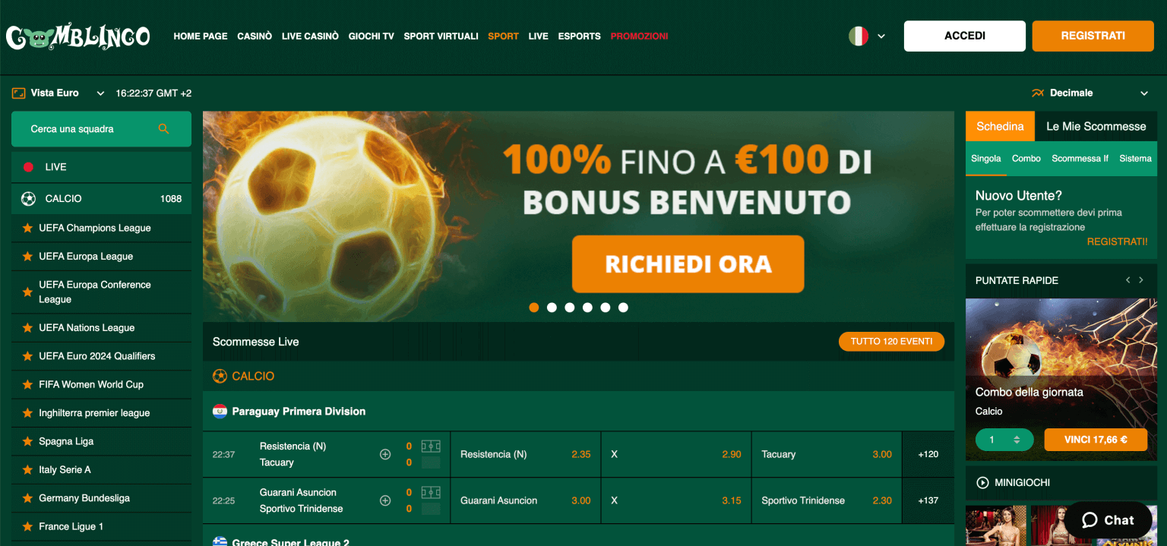Screen dimensions: 1167x546
Task: Open the Italian flag language dropdown
Action: [x=867, y=36]
